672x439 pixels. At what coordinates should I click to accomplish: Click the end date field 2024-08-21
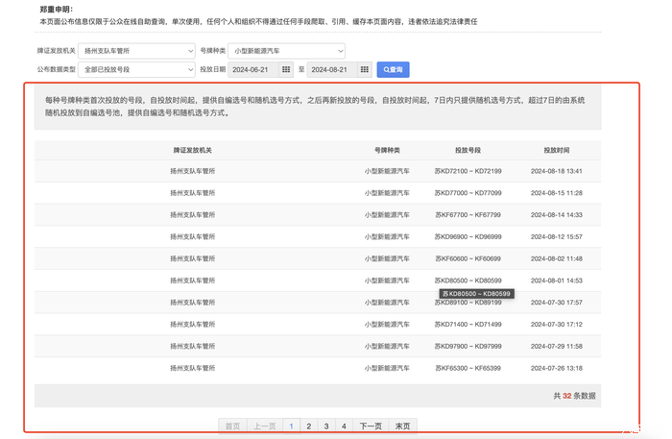(x=331, y=70)
